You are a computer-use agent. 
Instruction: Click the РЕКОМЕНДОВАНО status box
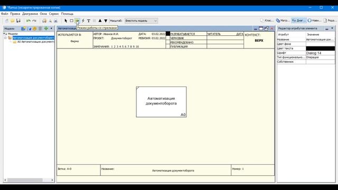tap(168, 42)
